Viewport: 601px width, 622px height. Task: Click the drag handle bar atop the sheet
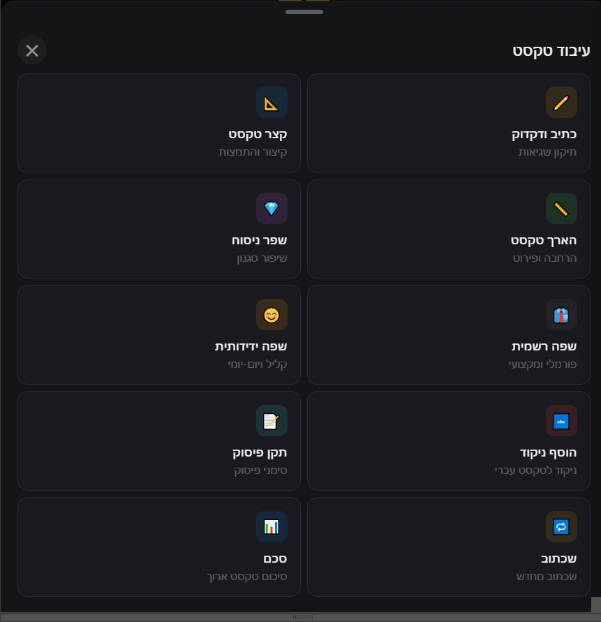[304, 12]
